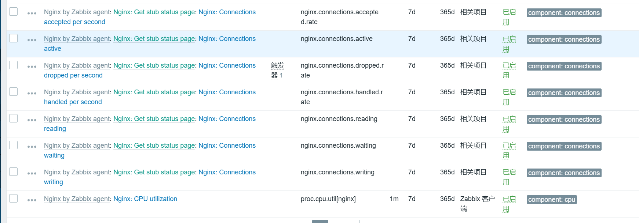Toggle 已启用 status for CPU utilization item
The height and width of the screenshot is (223, 639).
(x=509, y=204)
